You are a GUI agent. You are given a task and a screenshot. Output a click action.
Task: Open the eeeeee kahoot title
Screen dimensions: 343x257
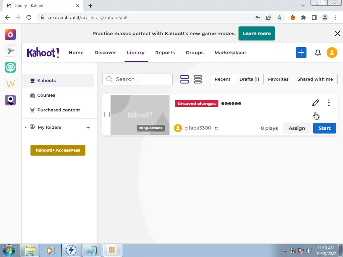pos(231,103)
